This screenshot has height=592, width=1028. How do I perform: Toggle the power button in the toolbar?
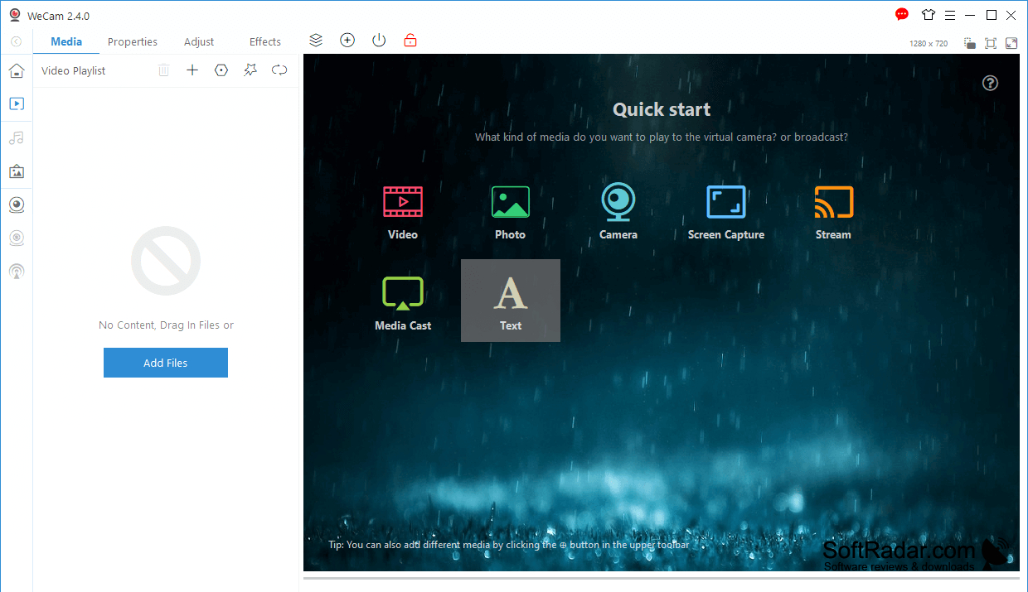(379, 41)
